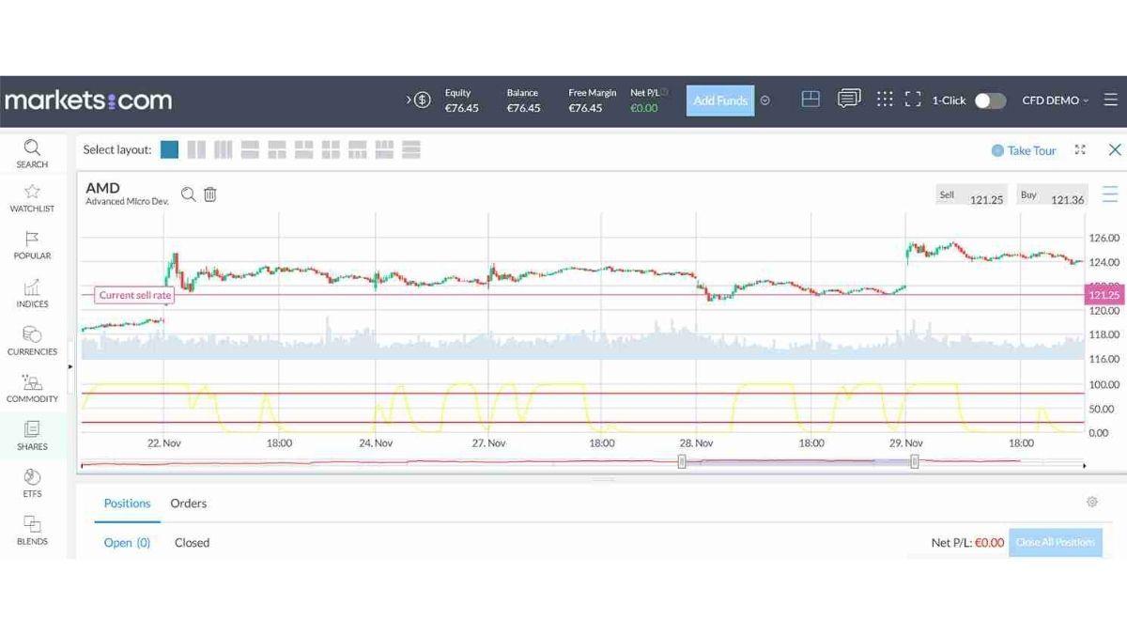Click the Equity €76.45 value
The height and width of the screenshot is (635, 1127).
(x=462, y=108)
